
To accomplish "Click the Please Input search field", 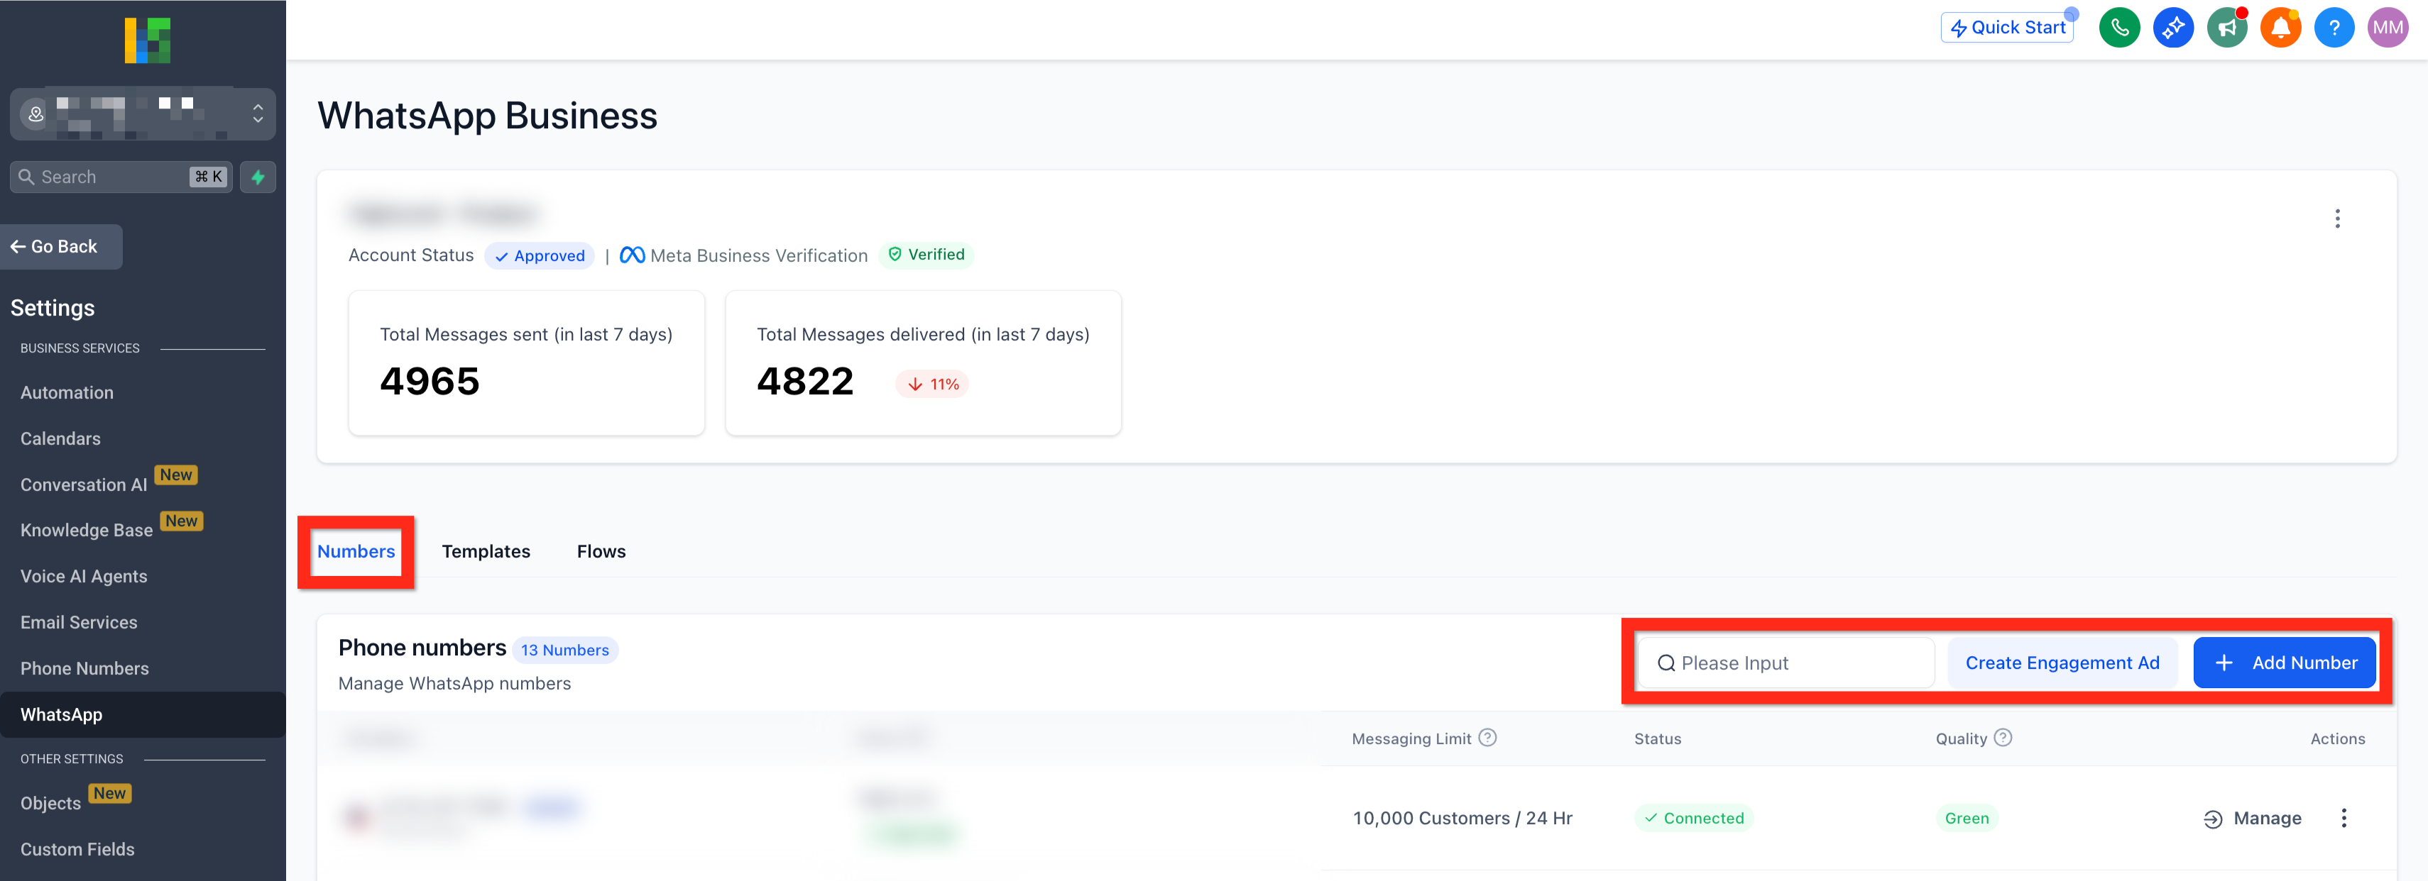I will [1786, 663].
